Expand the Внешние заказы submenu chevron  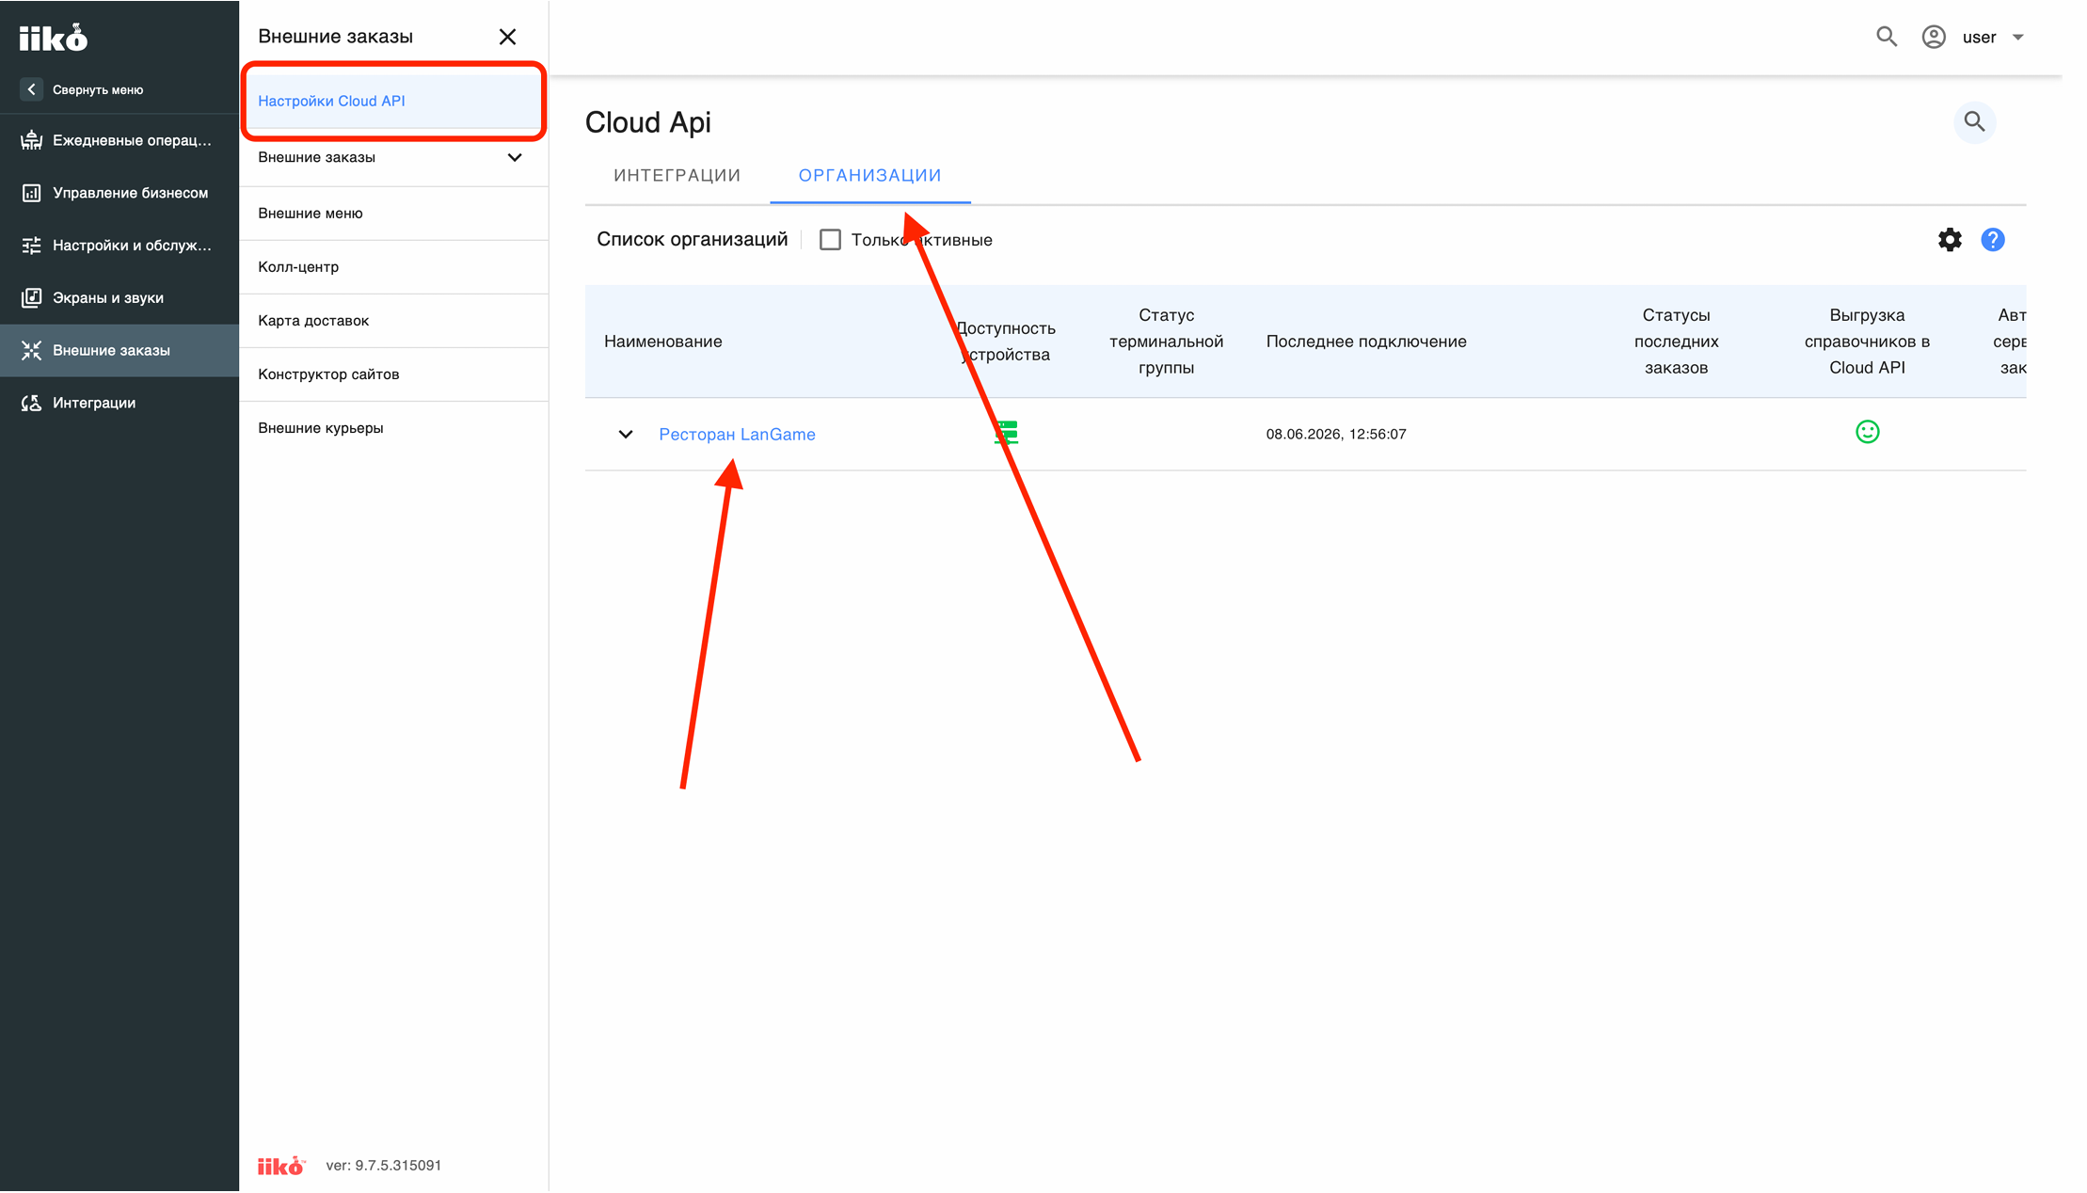click(x=515, y=157)
